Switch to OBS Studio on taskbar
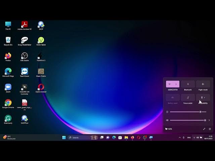 [x=145, y=138]
